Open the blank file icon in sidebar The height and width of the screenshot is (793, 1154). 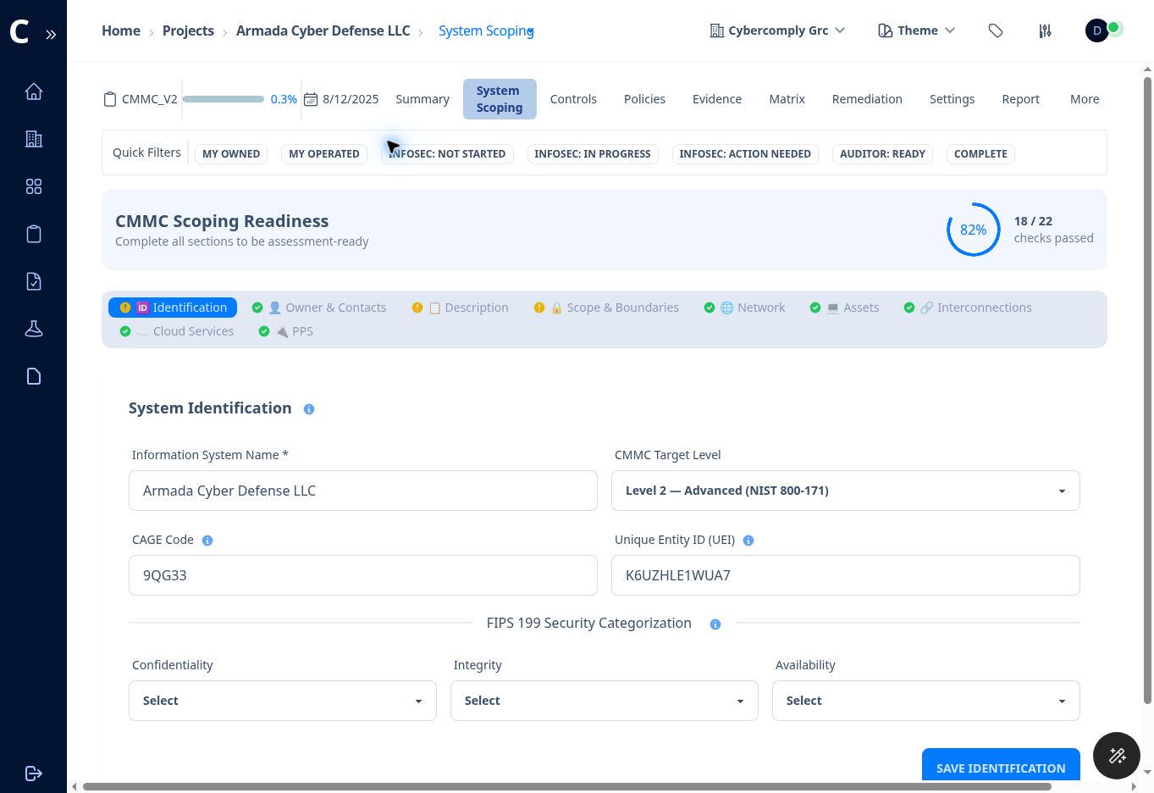pyautogui.click(x=34, y=376)
